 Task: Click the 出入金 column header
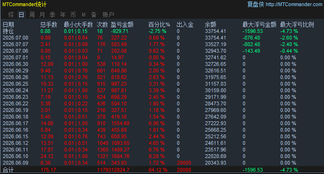(185, 25)
